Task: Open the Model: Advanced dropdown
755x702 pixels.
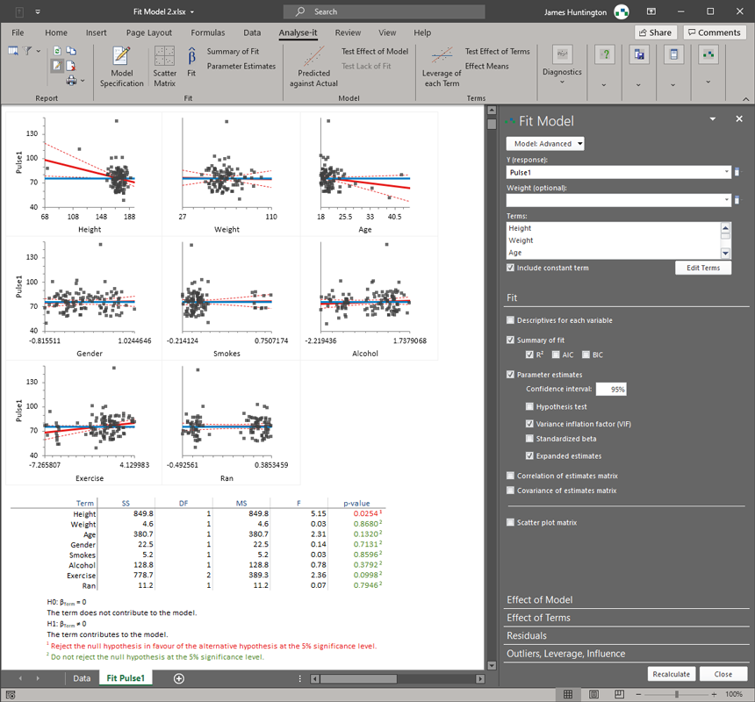Action: (545, 144)
